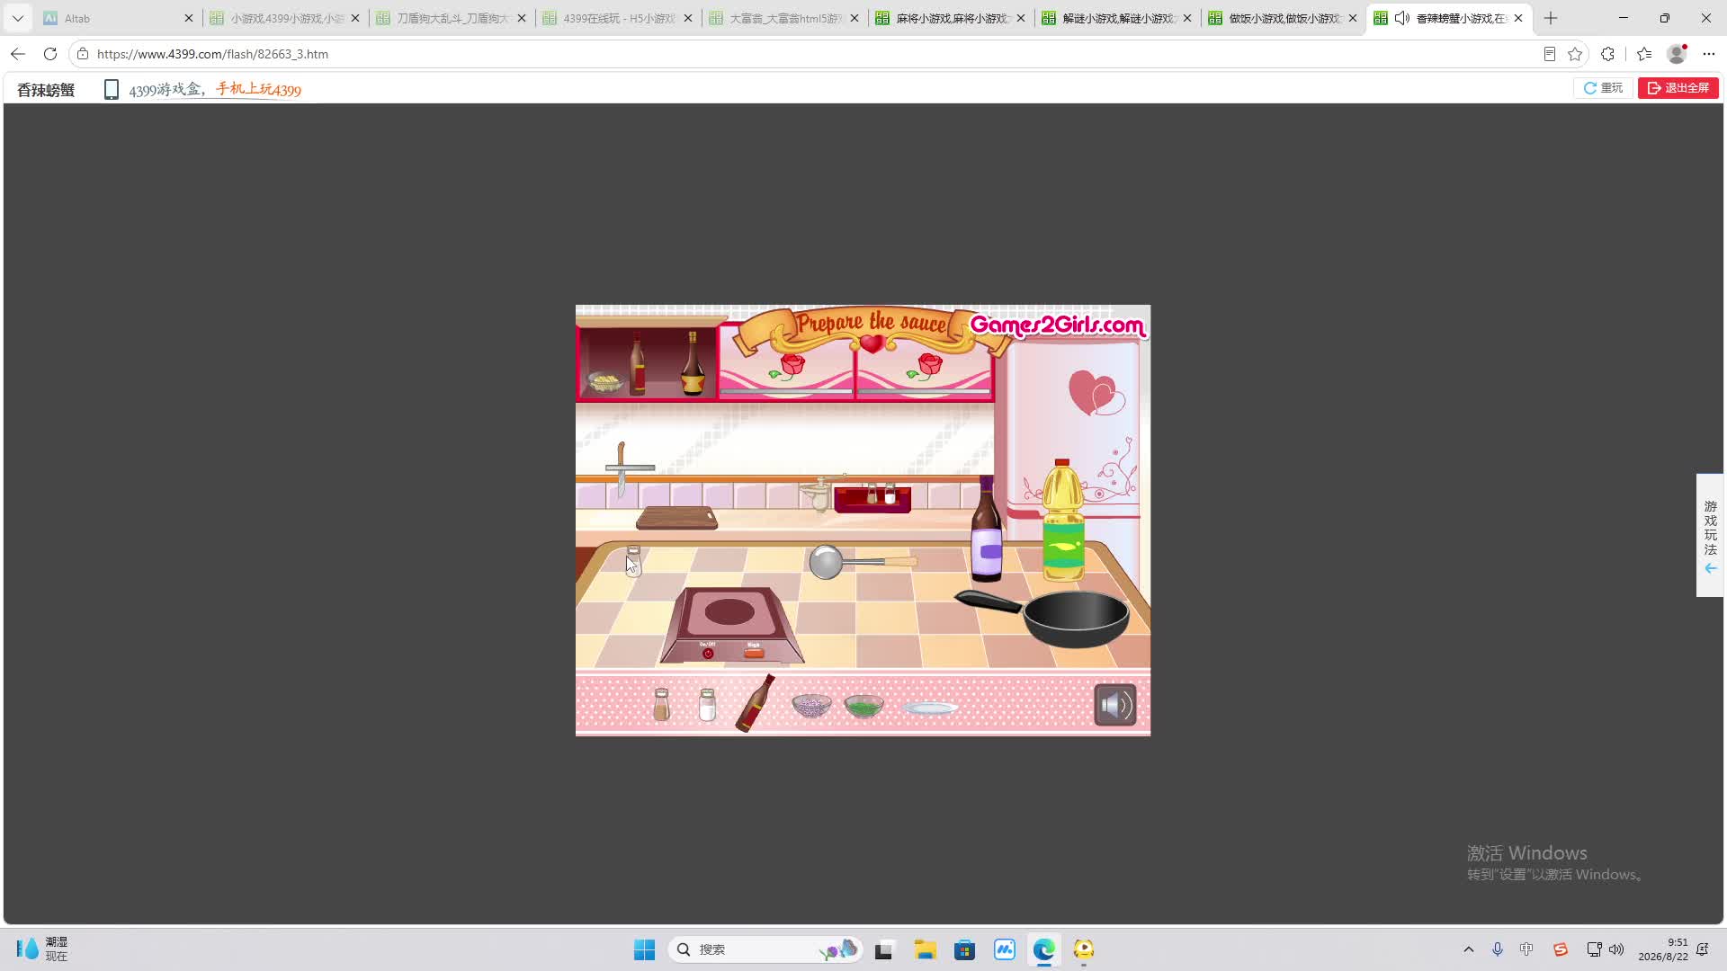
Task: Open a new browser tab
Action: (1551, 18)
